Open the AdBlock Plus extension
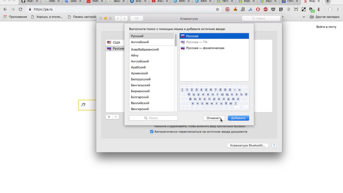Screen dimensions: 343x193 [x=266, y=9]
